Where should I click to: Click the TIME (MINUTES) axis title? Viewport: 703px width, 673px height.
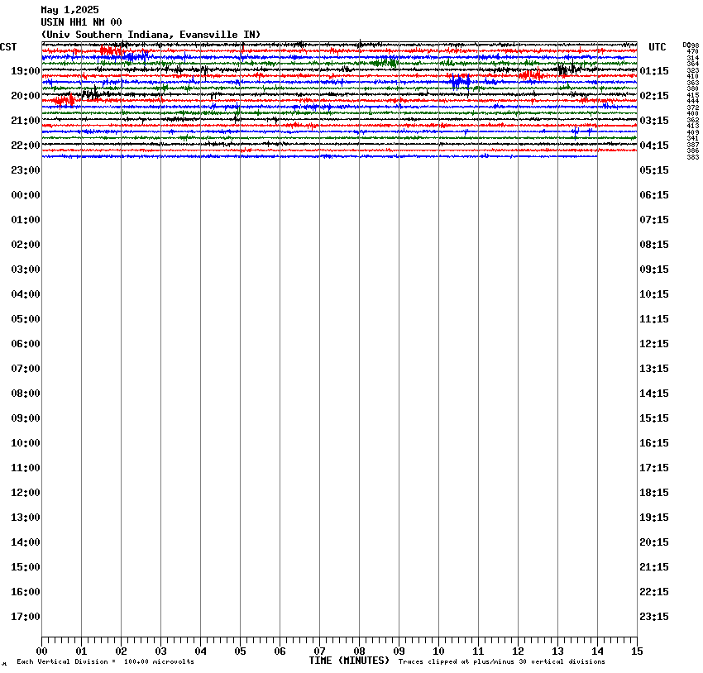349,661
